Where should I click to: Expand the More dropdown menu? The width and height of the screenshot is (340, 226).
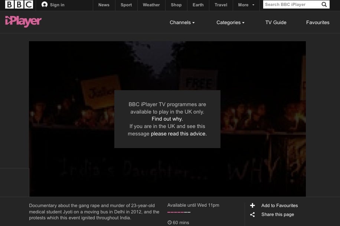pos(246,5)
